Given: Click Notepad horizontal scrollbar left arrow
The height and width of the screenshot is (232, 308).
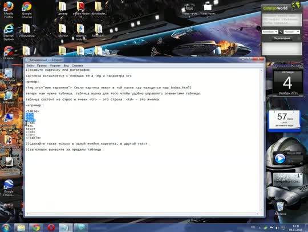Looking at the screenshot, I should click(x=27, y=214).
